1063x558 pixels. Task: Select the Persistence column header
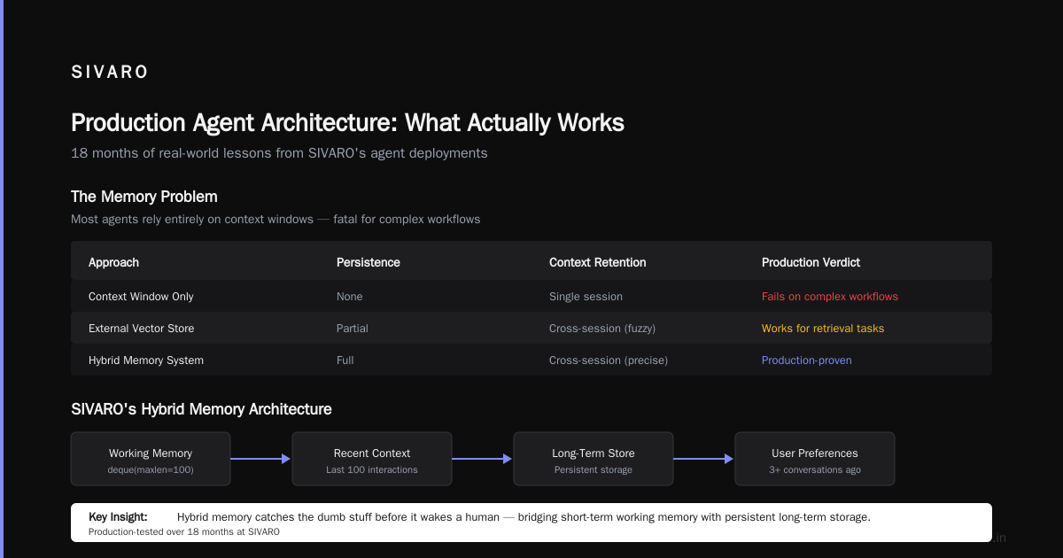369,262
